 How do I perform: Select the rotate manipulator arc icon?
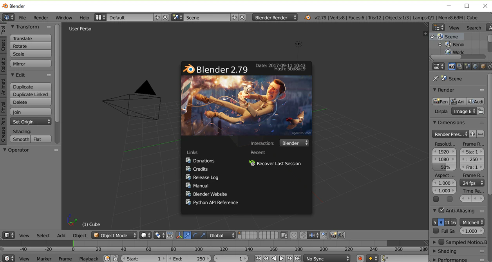point(195,235)
